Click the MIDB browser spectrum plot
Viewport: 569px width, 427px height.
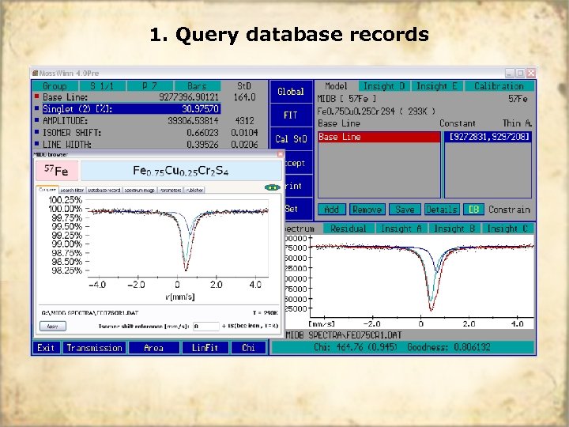point(178,238)
